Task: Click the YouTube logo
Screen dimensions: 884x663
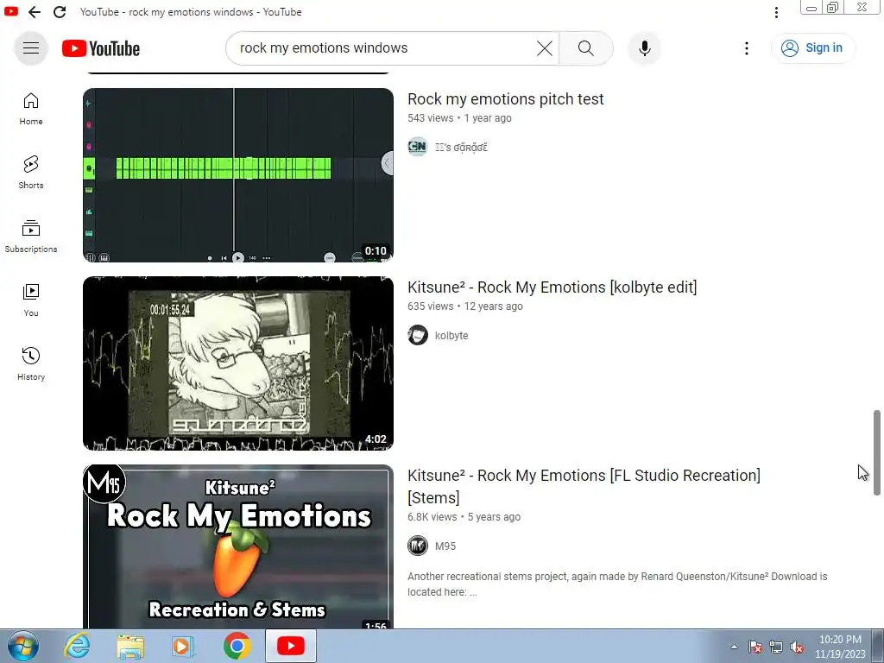Action: (x=101, y=48)
